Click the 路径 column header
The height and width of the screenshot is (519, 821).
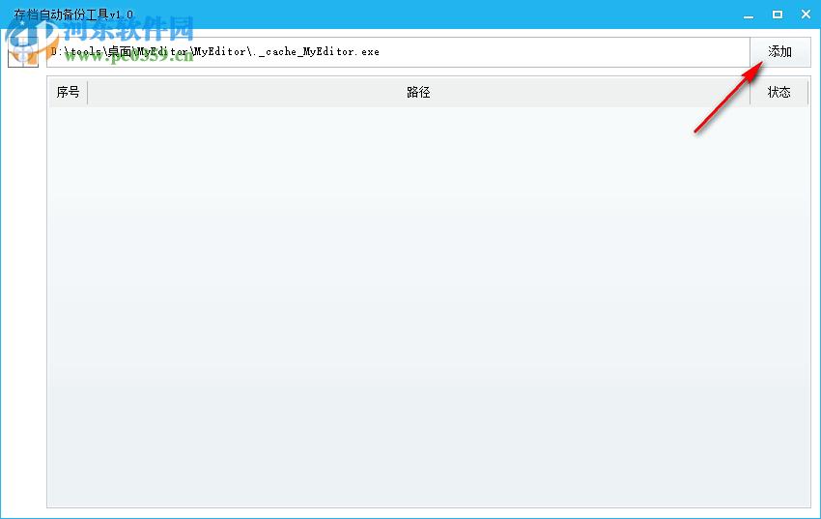pos(418,92)
